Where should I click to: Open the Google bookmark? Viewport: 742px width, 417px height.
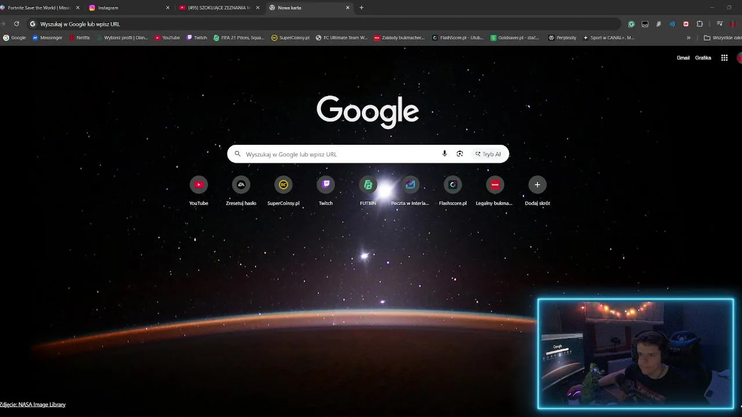[x=14, y=38]
